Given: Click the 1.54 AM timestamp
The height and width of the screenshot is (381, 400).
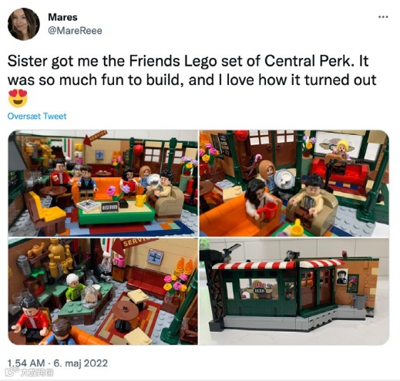Looking at the screenshot, I should (x=26, y=363).
